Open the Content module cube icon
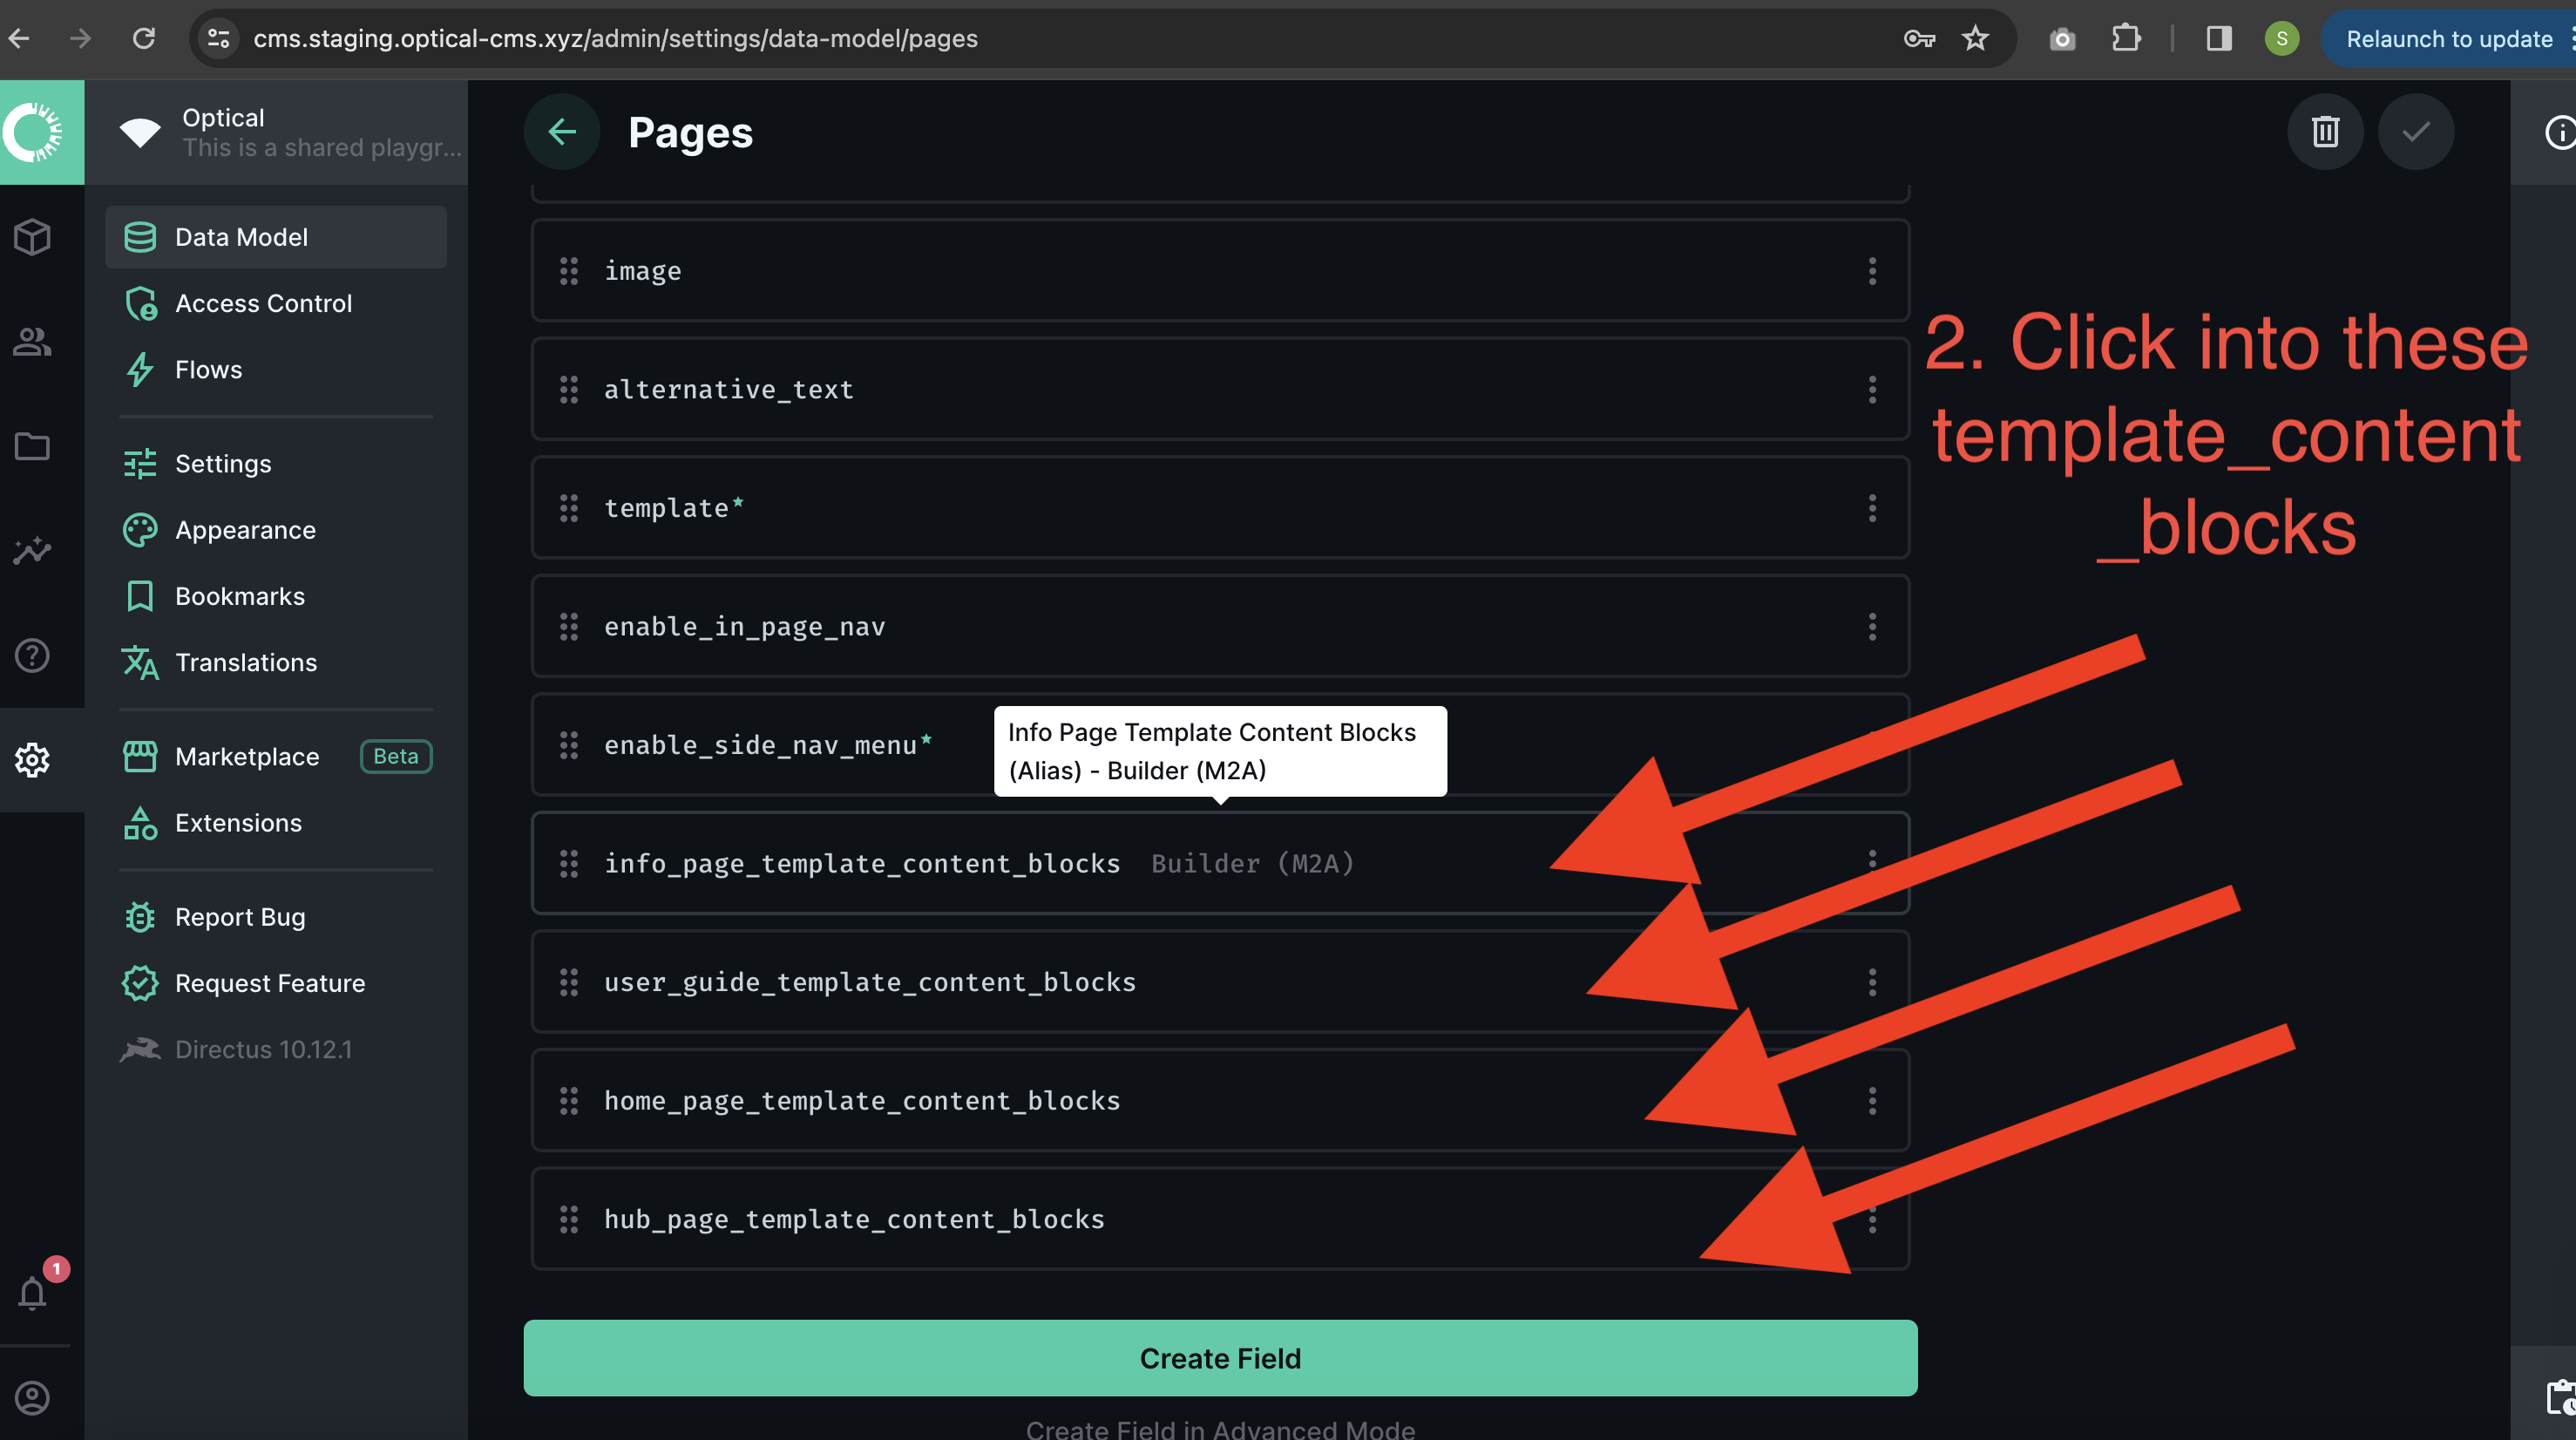 coord(32,237)
